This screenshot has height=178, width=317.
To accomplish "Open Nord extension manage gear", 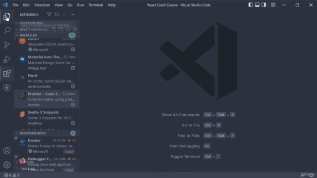I will 73,87.
